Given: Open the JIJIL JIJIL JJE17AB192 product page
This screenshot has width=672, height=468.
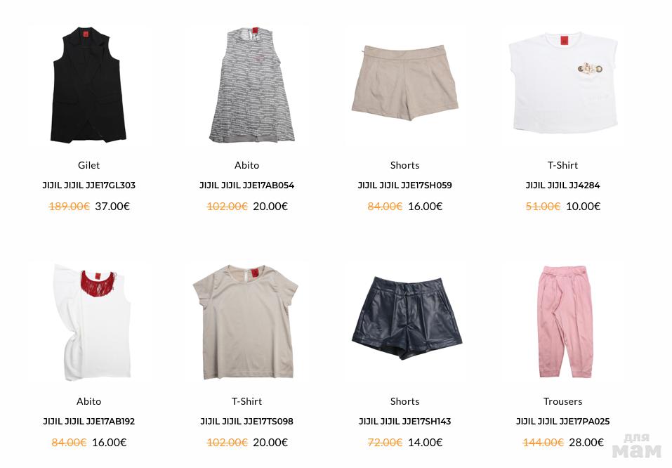Looking at the screenshot, I should coord(88,421).
